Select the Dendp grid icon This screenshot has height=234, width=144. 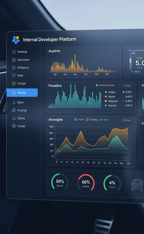(14, 126)
